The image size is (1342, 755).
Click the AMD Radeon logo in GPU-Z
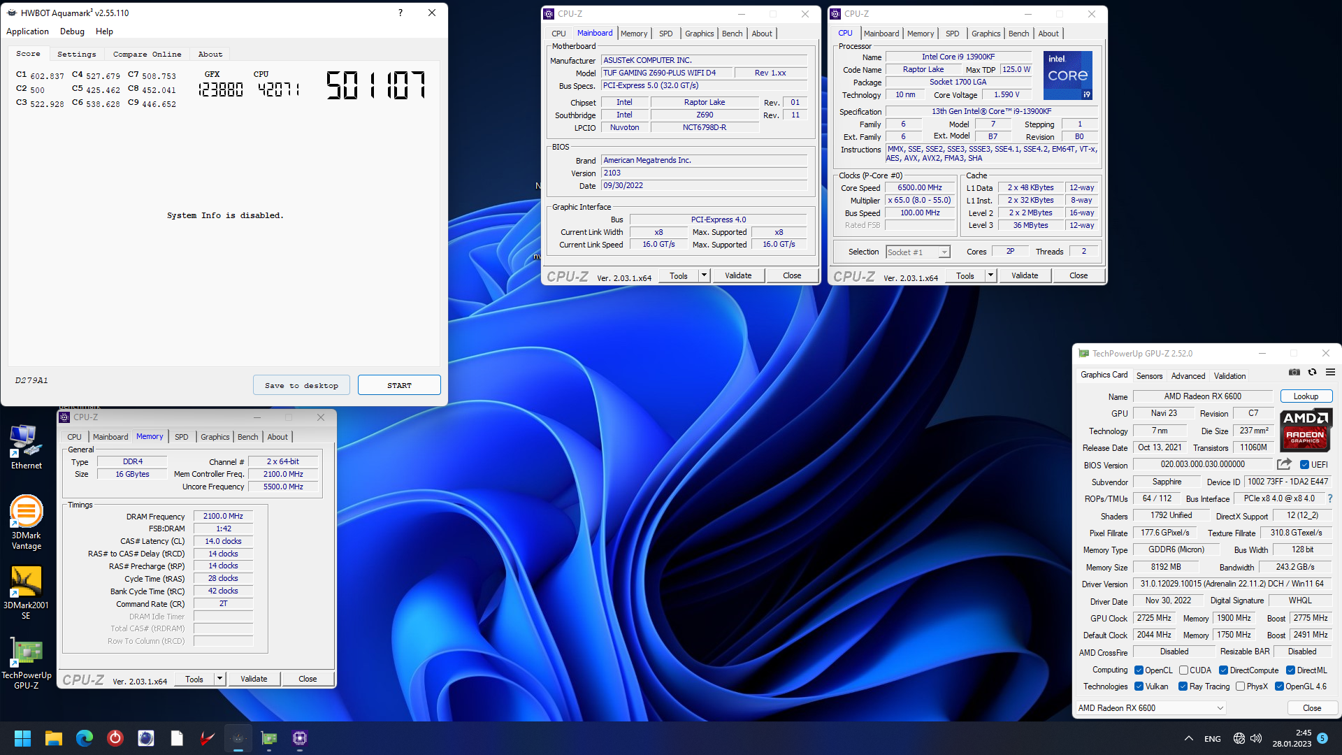pyautogui.click(x=1306, y=431)
